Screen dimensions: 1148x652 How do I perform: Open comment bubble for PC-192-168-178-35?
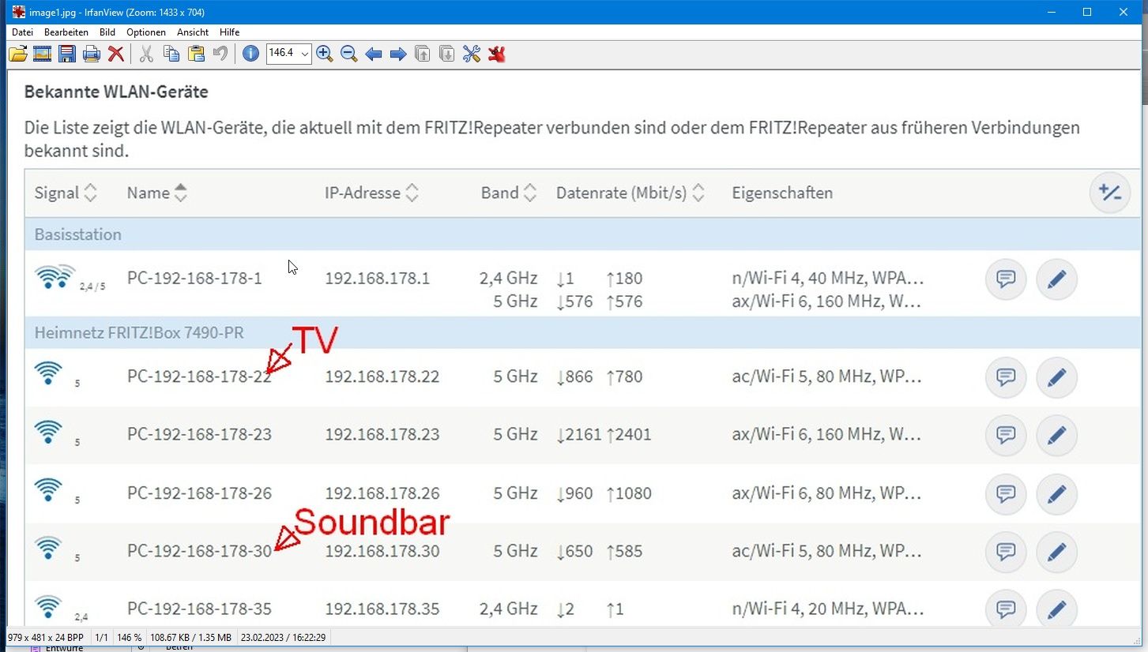point(1006,609)
